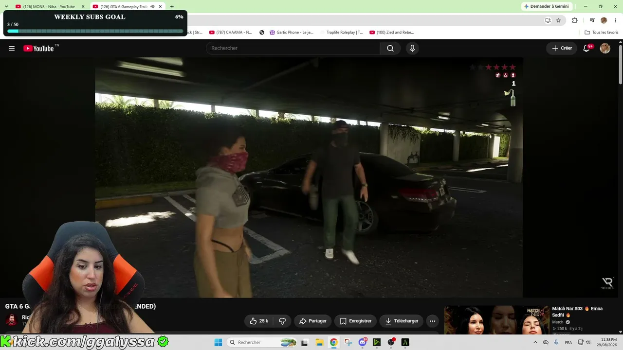This screenshot has height=350, width=623.
Task: Open the YouTube guide hamburger menu
Action: tap(12, 48)
